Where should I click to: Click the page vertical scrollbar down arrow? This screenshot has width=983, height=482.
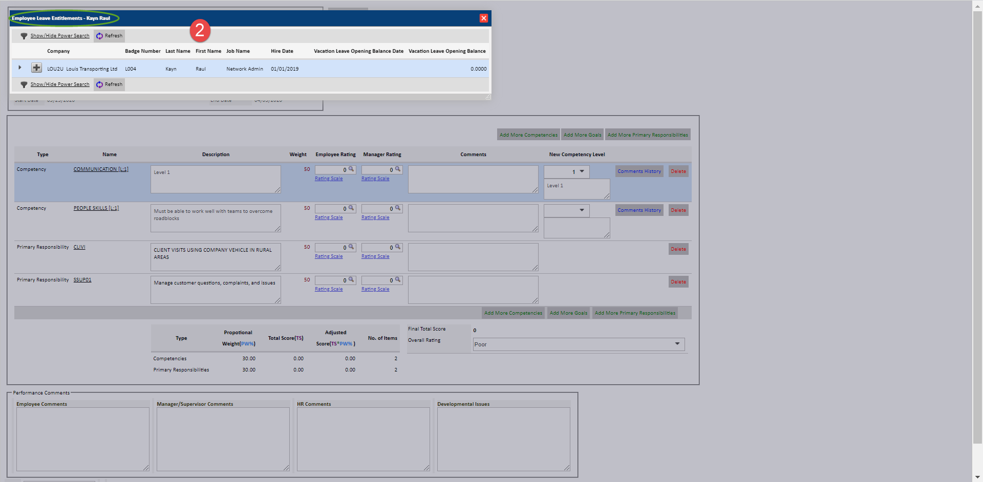point(977,477)
